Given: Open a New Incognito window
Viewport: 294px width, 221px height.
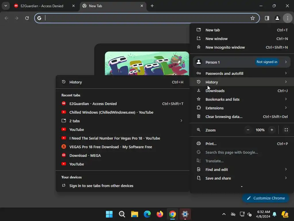Looking at the screenshot, I should pyautogui.click(x=242, y=47).
